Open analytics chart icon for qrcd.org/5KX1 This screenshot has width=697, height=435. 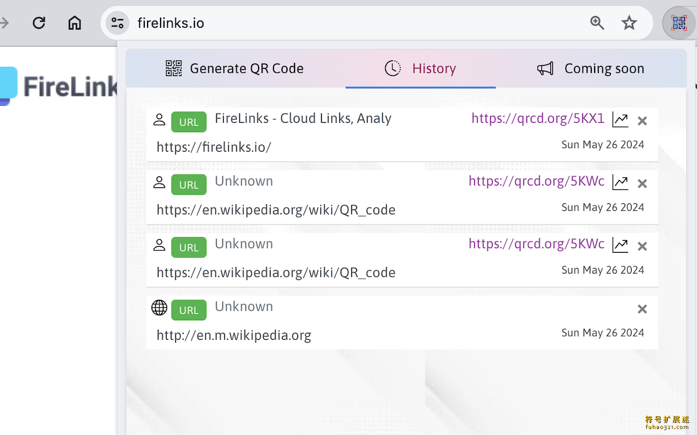(620, 120)
